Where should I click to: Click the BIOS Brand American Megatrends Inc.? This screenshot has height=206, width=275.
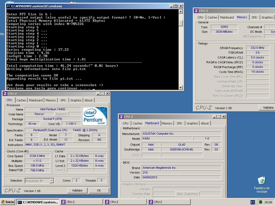[181, 168]
